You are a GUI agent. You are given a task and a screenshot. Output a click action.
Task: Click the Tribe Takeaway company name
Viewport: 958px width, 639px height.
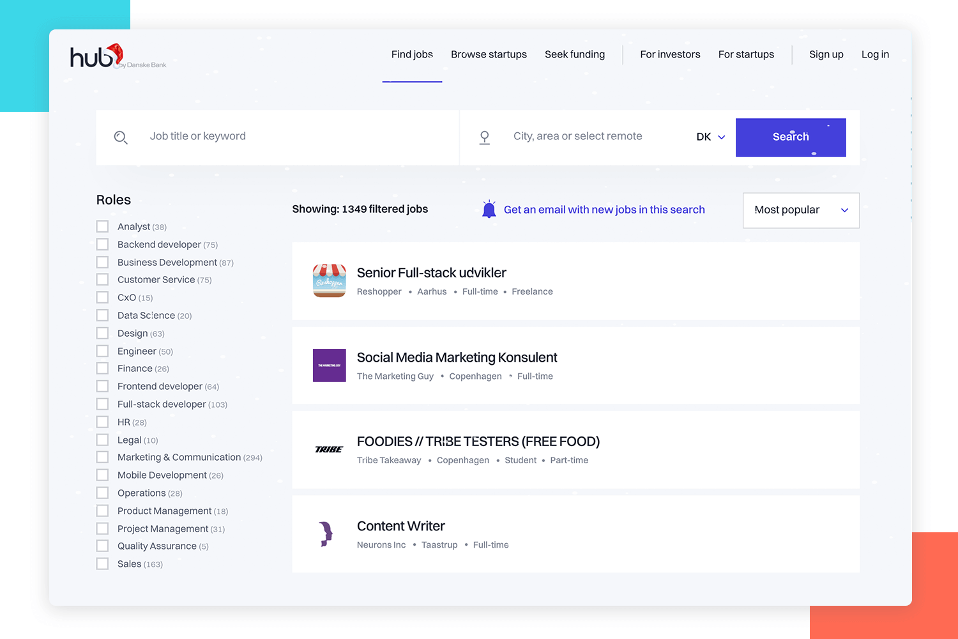tap(389, 460)
